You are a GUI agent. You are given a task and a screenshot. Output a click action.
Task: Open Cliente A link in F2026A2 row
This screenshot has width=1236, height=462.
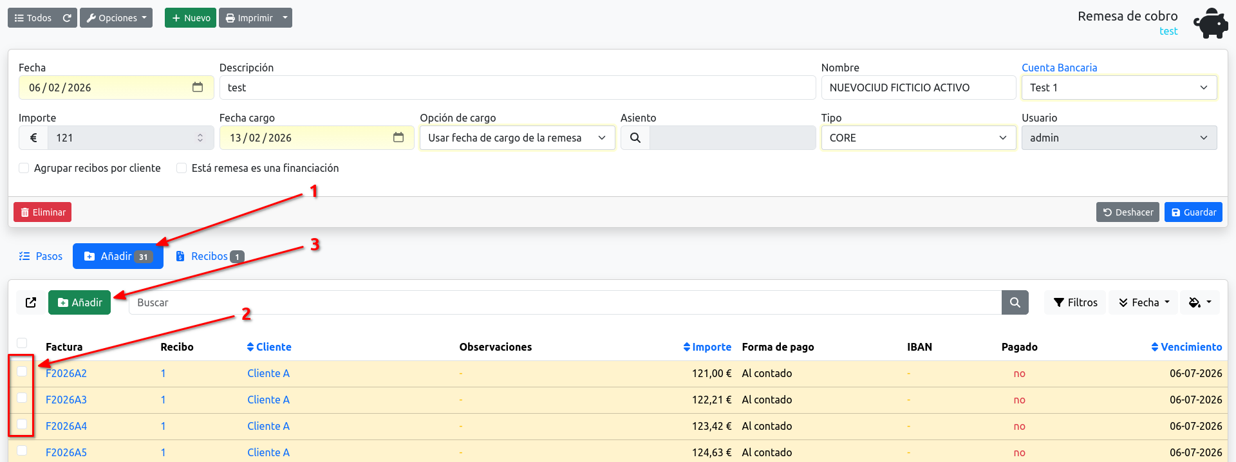coord(268,373)
